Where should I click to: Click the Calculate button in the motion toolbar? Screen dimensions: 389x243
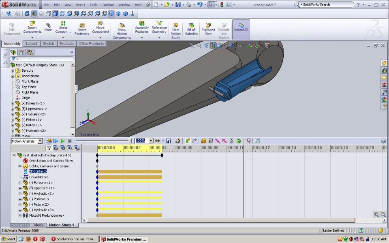pyautogui.click(x=49, y=141)
